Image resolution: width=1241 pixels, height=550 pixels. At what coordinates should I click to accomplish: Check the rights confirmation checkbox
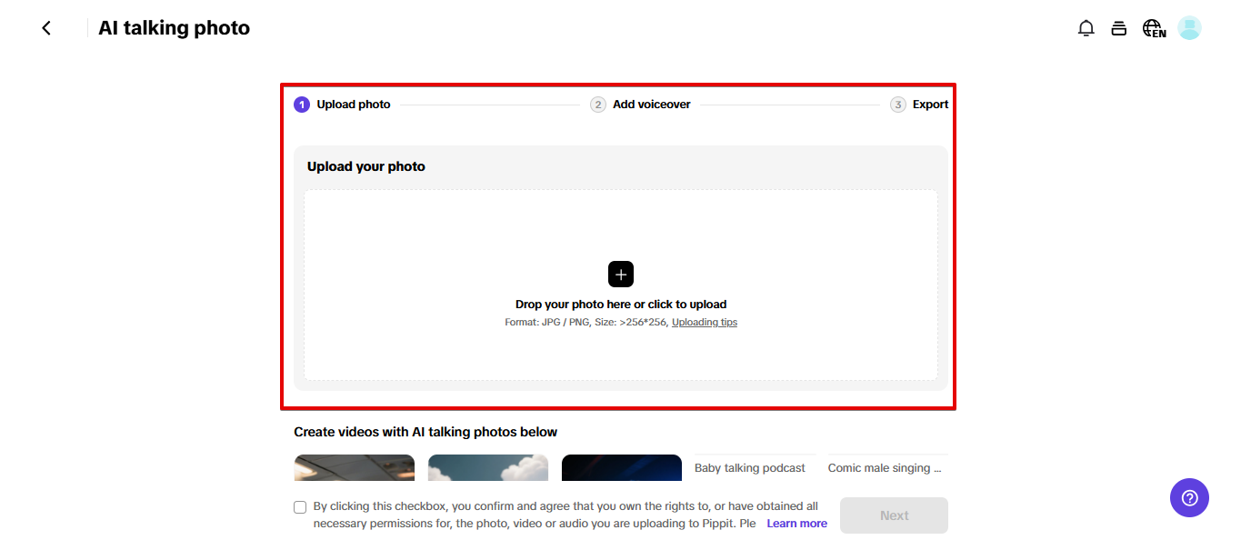point(300,506)
